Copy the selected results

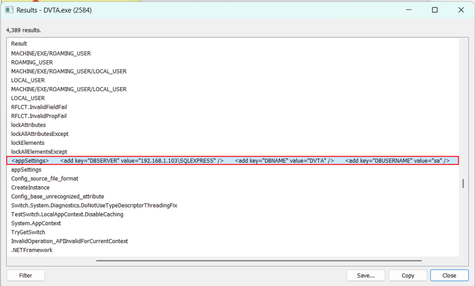coord(408,275)
